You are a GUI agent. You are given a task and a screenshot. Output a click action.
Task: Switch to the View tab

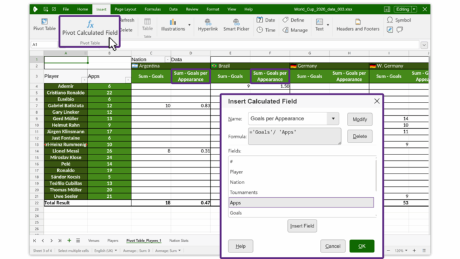coord(232,9)
